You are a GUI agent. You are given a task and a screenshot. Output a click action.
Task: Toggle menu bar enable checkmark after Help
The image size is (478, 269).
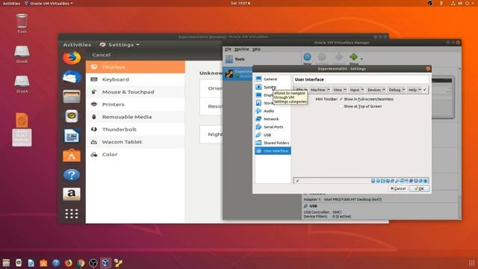click(425, 90)
